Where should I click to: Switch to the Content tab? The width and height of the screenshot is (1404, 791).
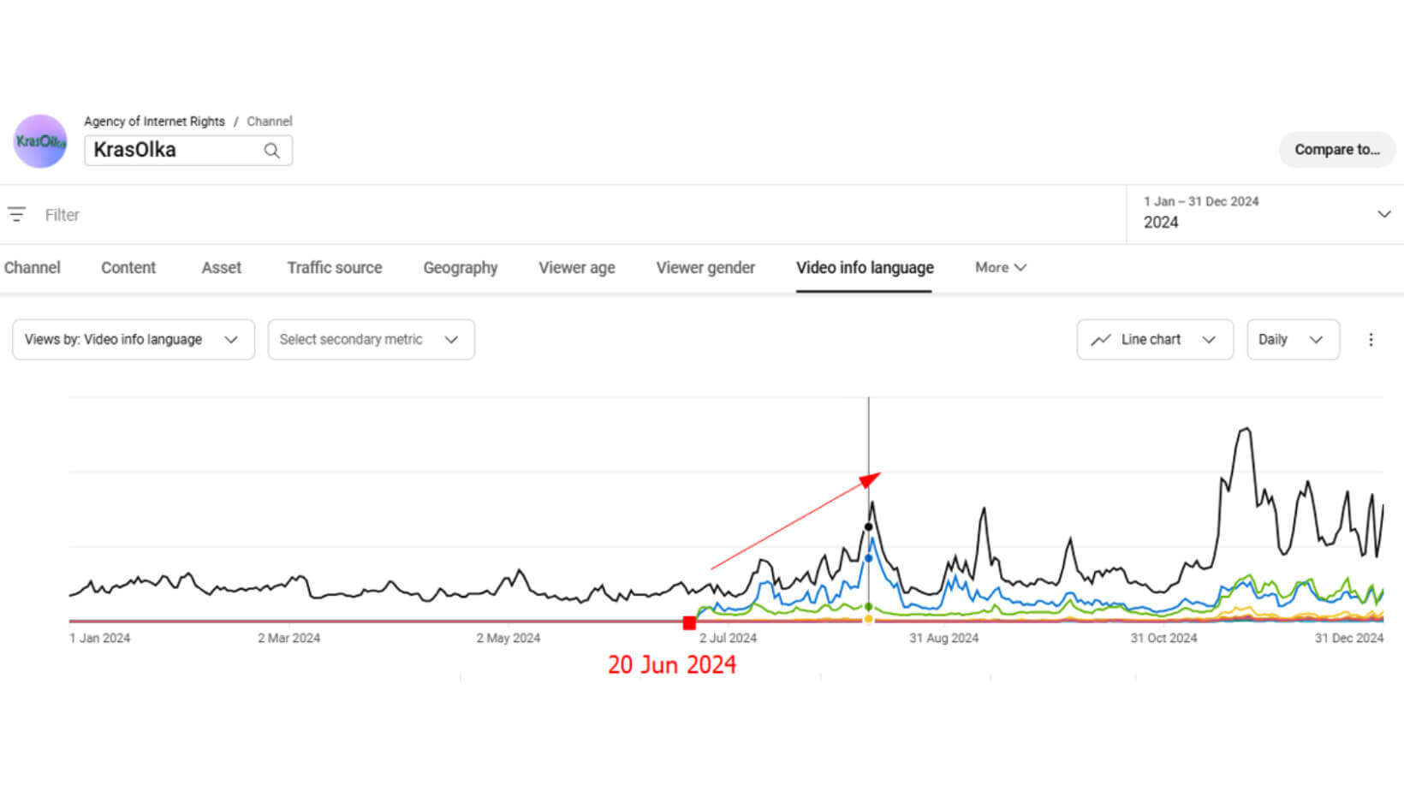128,267
